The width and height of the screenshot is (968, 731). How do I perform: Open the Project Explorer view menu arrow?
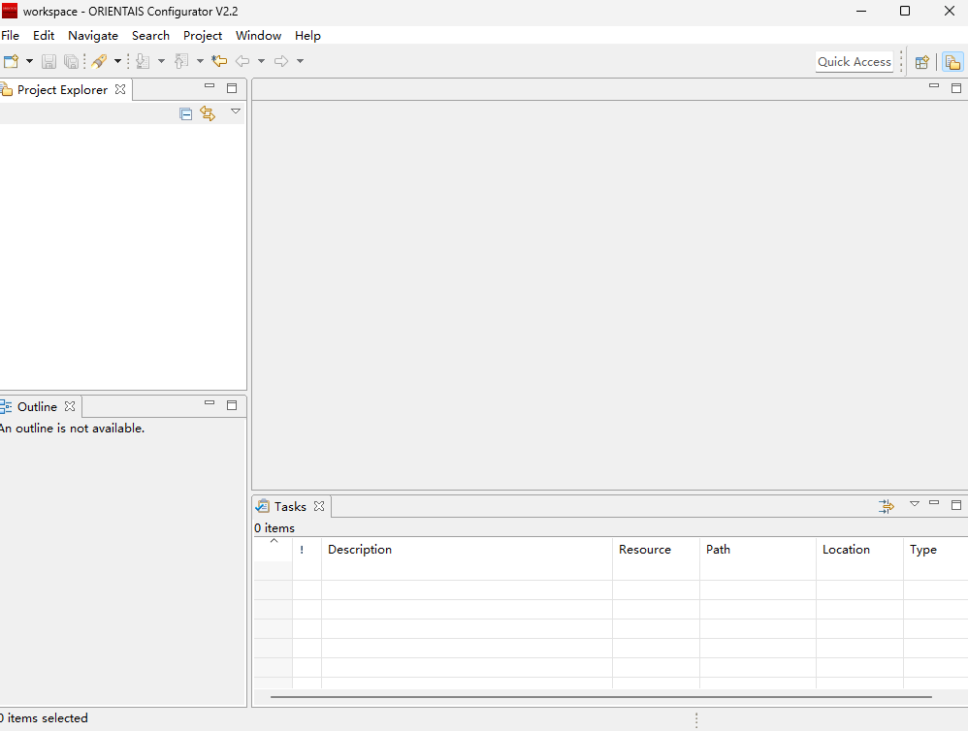pos(235,112)
